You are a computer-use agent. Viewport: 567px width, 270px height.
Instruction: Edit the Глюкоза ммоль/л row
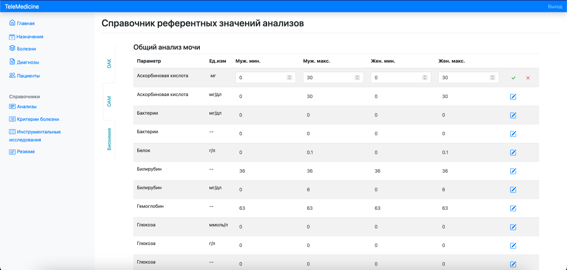click(x=513, y=227)
